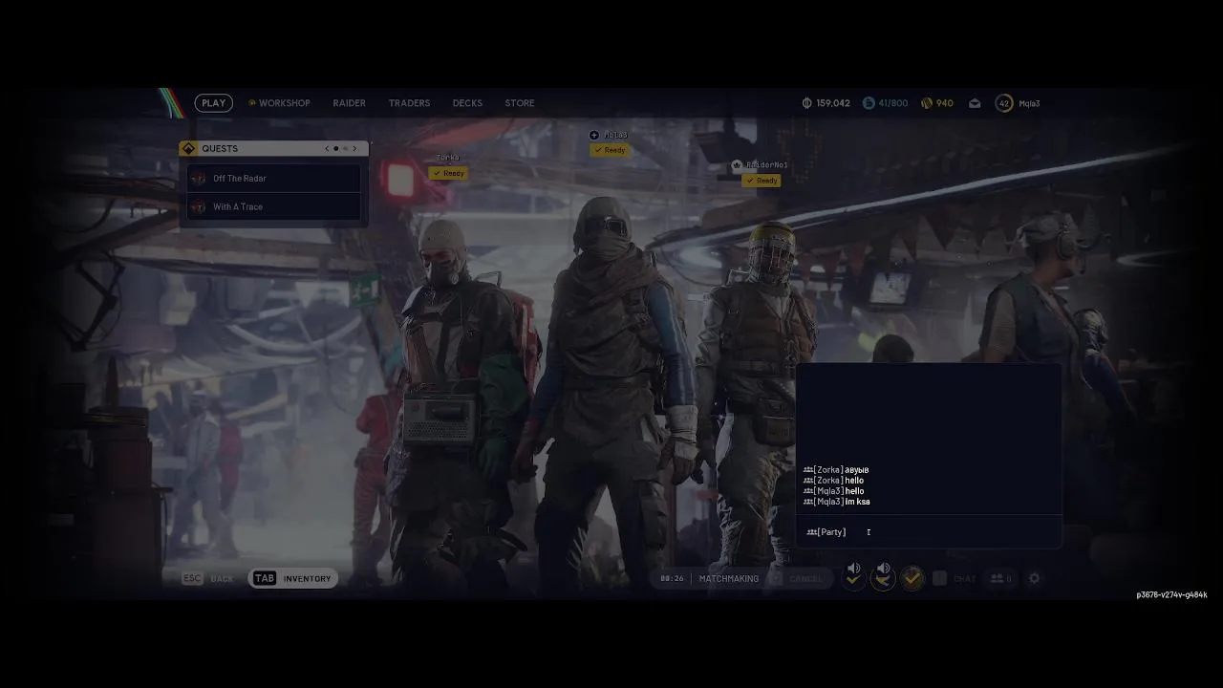Open the RAIDER tab

pyautogui.click(x=349, y=103)
